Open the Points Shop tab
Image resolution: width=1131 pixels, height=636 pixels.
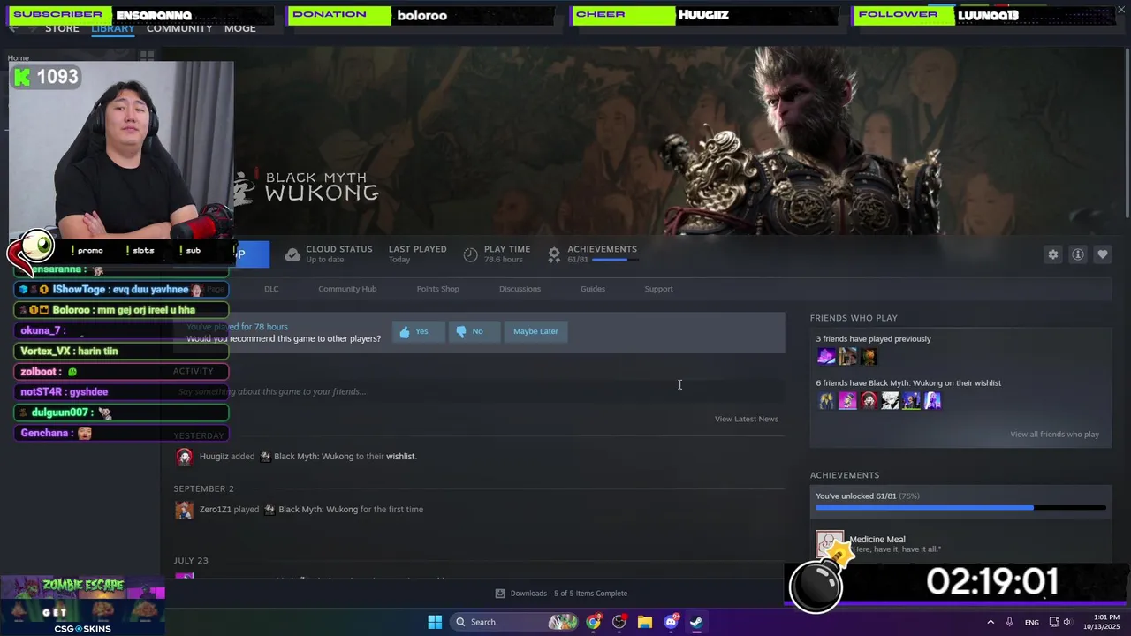click(437, 289)
